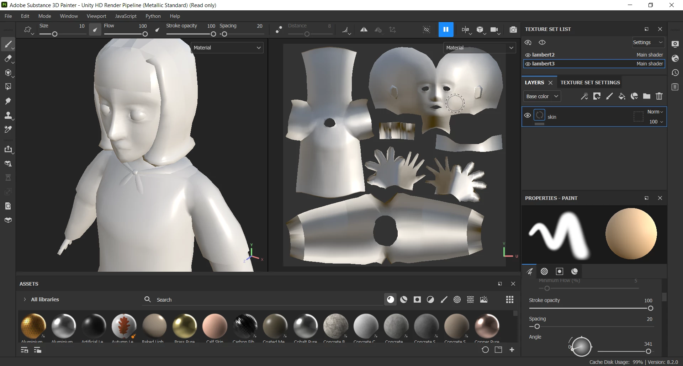Delete the selected layer with the trash icon

point(659,96)
